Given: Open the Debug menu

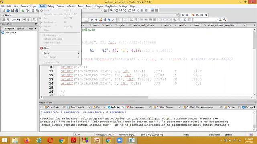Looking at the screenshot, I should 51,6.
